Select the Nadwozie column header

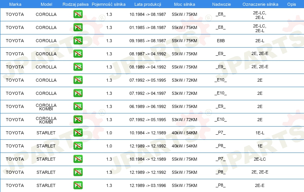coord(222,4)
